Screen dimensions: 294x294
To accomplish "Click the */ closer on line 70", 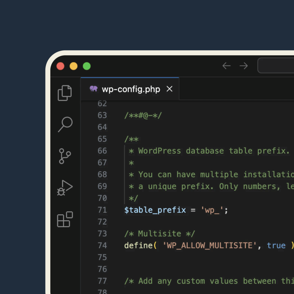I will [x=134, y=198].
